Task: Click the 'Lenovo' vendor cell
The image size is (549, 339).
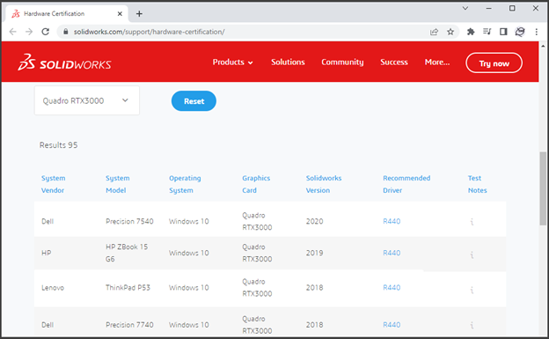Action: coord(53,288)
